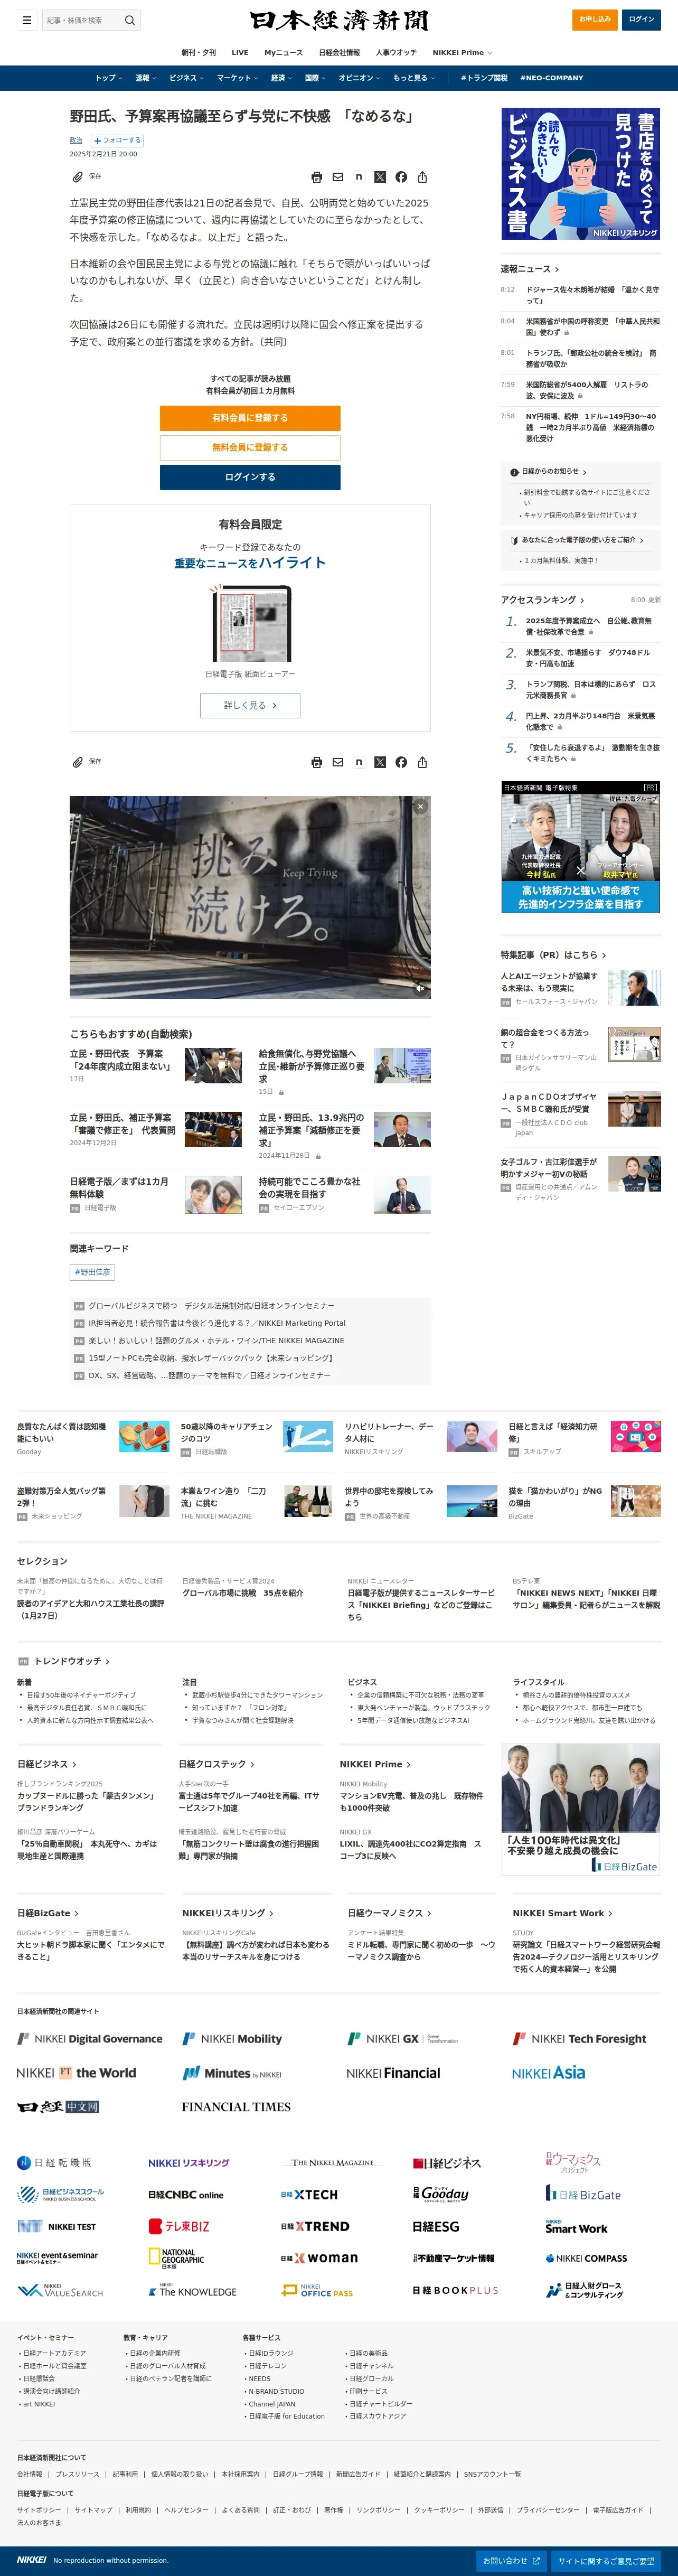Open the 日経CNBC online logo
This screenshot has width=678, height=2576.
[185, 2195]
